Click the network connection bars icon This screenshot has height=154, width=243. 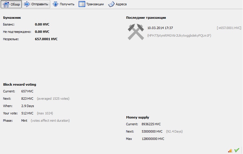pyautogui.click(x=230, y=150)
